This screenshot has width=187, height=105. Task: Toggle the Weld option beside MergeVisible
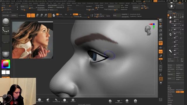tap(178, 92)
